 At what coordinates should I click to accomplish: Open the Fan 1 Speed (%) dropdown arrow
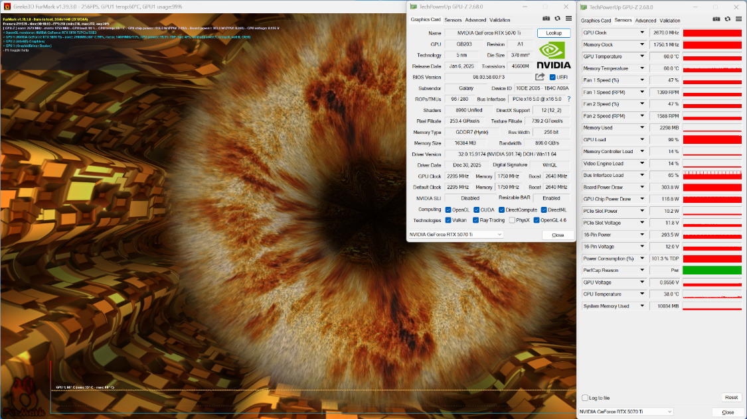pos(641,80)
